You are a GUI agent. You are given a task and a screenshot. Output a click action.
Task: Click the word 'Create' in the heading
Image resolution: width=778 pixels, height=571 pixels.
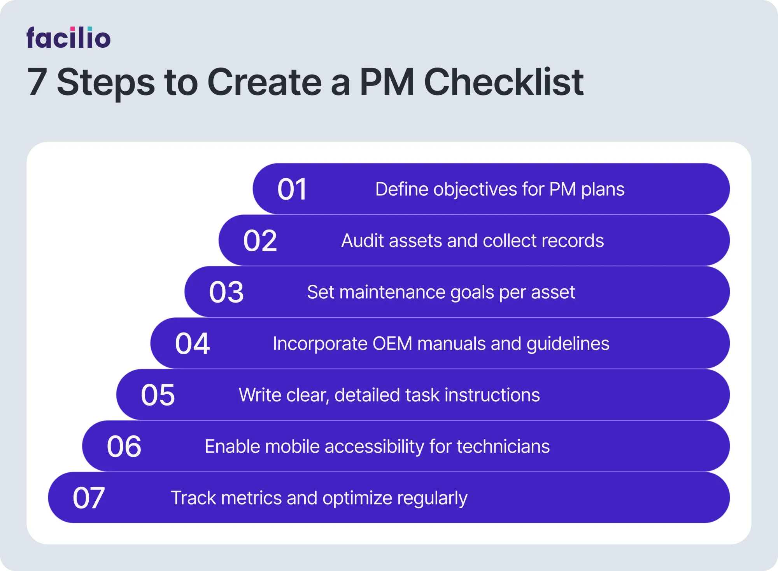pyautogui.click(x=265, y=82)
